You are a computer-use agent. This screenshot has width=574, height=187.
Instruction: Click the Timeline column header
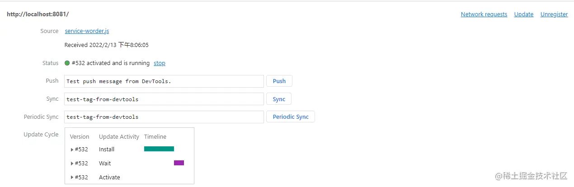tap(155, 137)
